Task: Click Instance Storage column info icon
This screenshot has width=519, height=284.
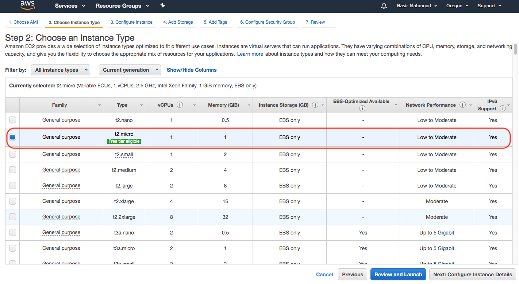Action: click(315, 105)
